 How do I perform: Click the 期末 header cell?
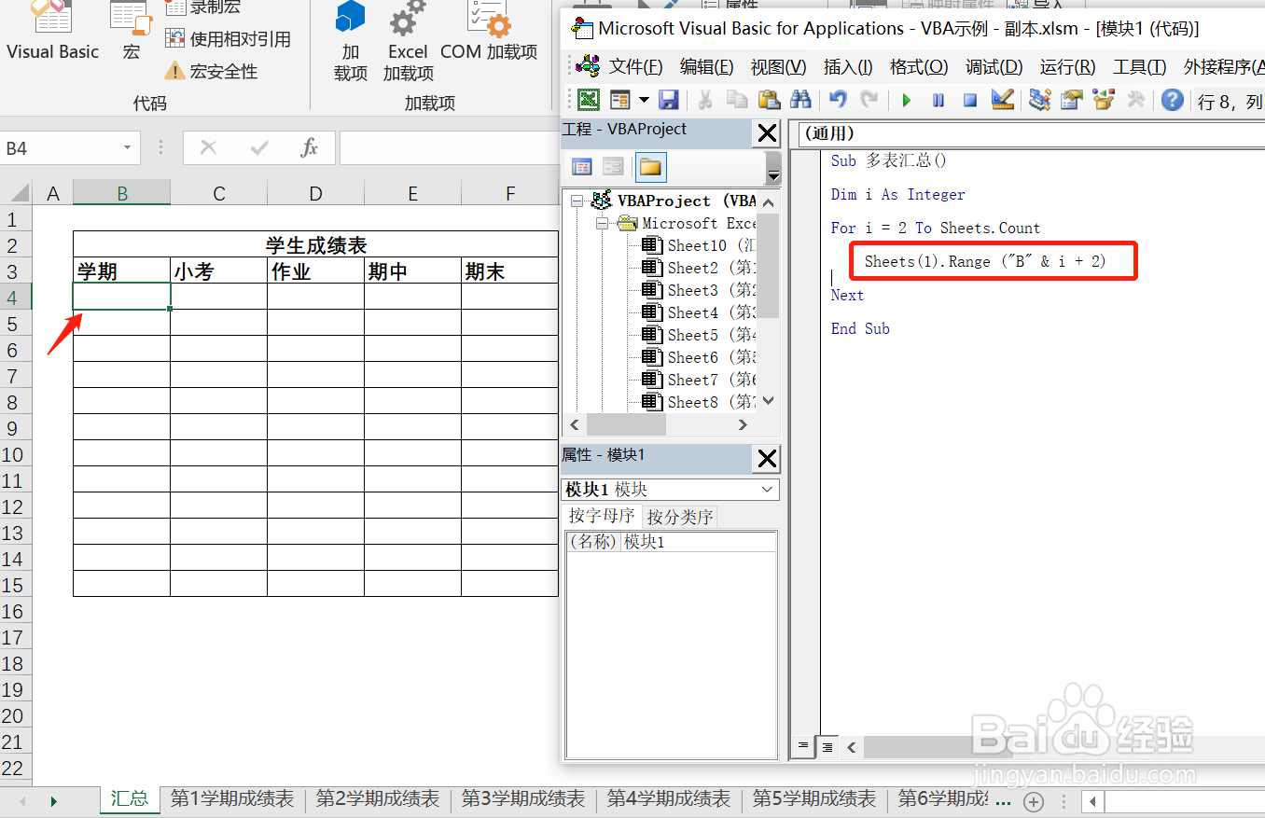tap(509, 271)
